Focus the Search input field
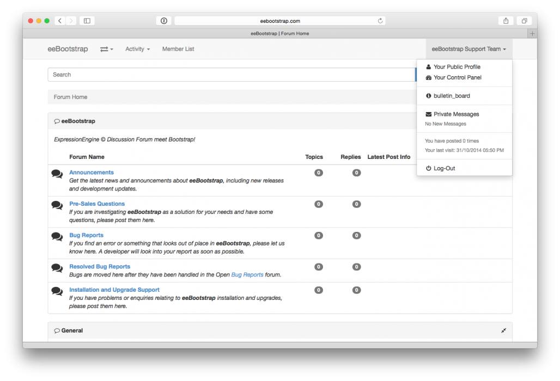The width and height of the screenshot is (560, 381). 232,75
